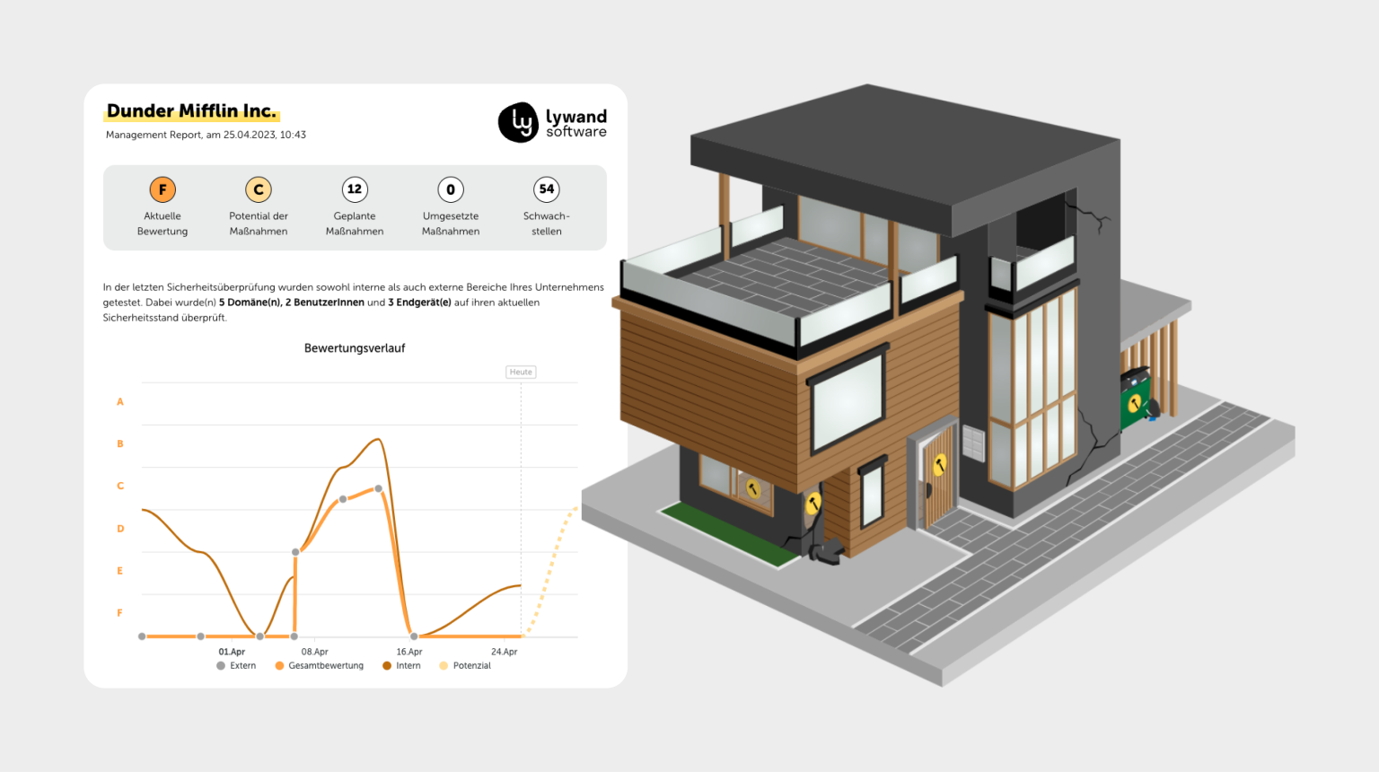The height and width of the screenshot is (772, 1379).
Task: Toggle the Gesamtbewertung legend entry
Action: [x=320, y=666]
